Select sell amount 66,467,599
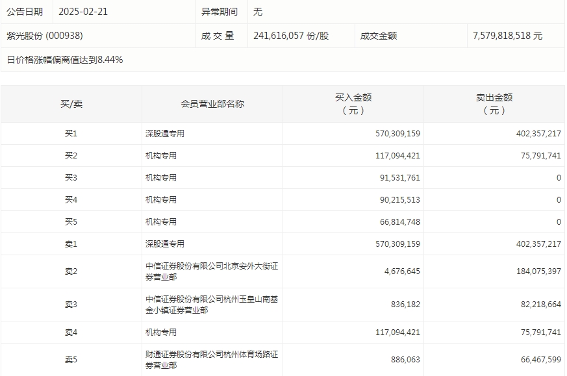The image size is (567, 376). click(541, 359)
